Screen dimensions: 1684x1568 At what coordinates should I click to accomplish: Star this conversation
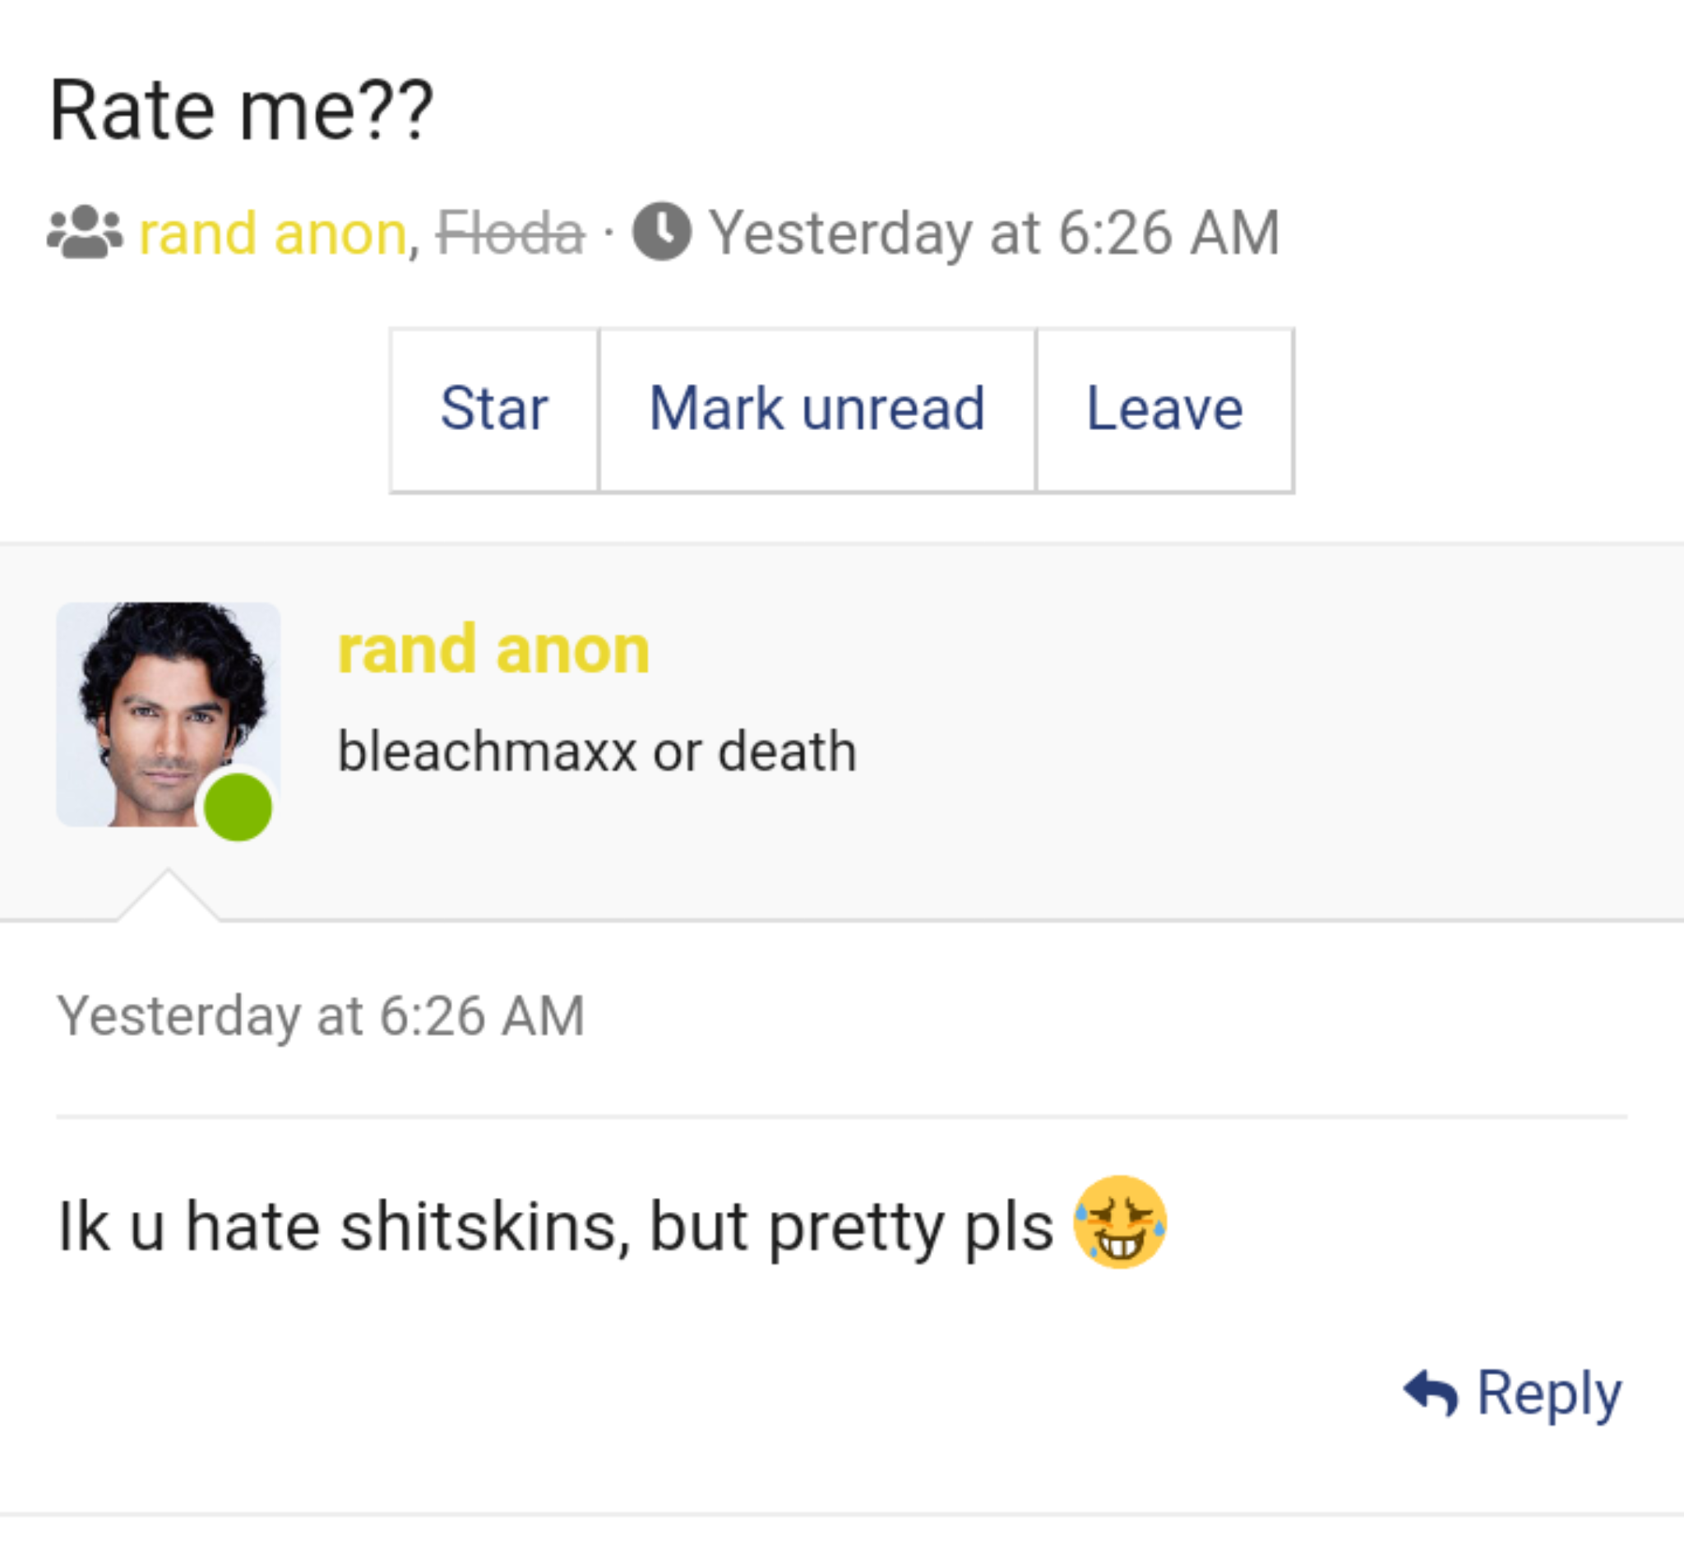click(x=494, y=409)
